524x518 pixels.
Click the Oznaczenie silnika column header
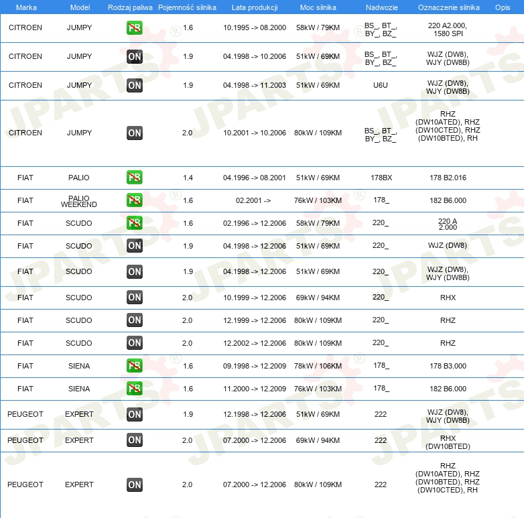point(449,7)
